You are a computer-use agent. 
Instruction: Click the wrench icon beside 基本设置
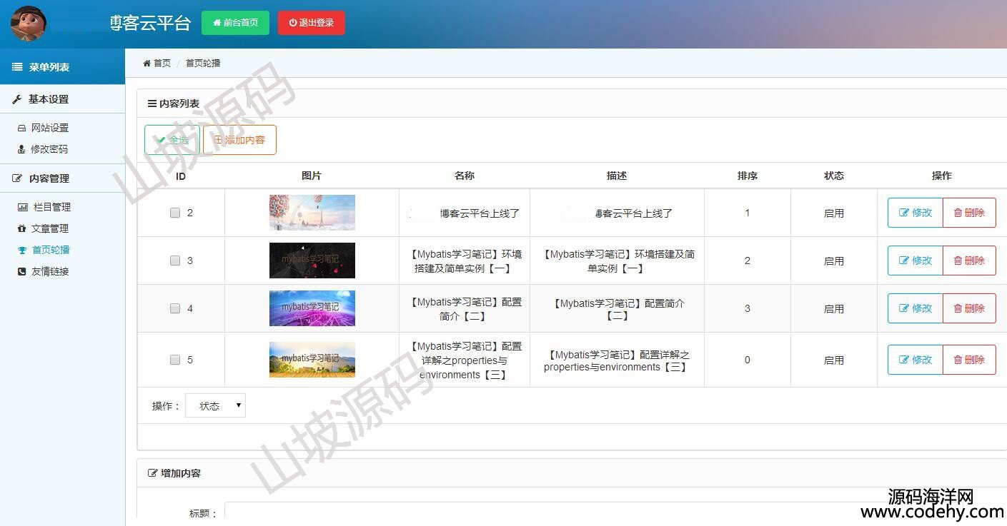click(17, 100)
